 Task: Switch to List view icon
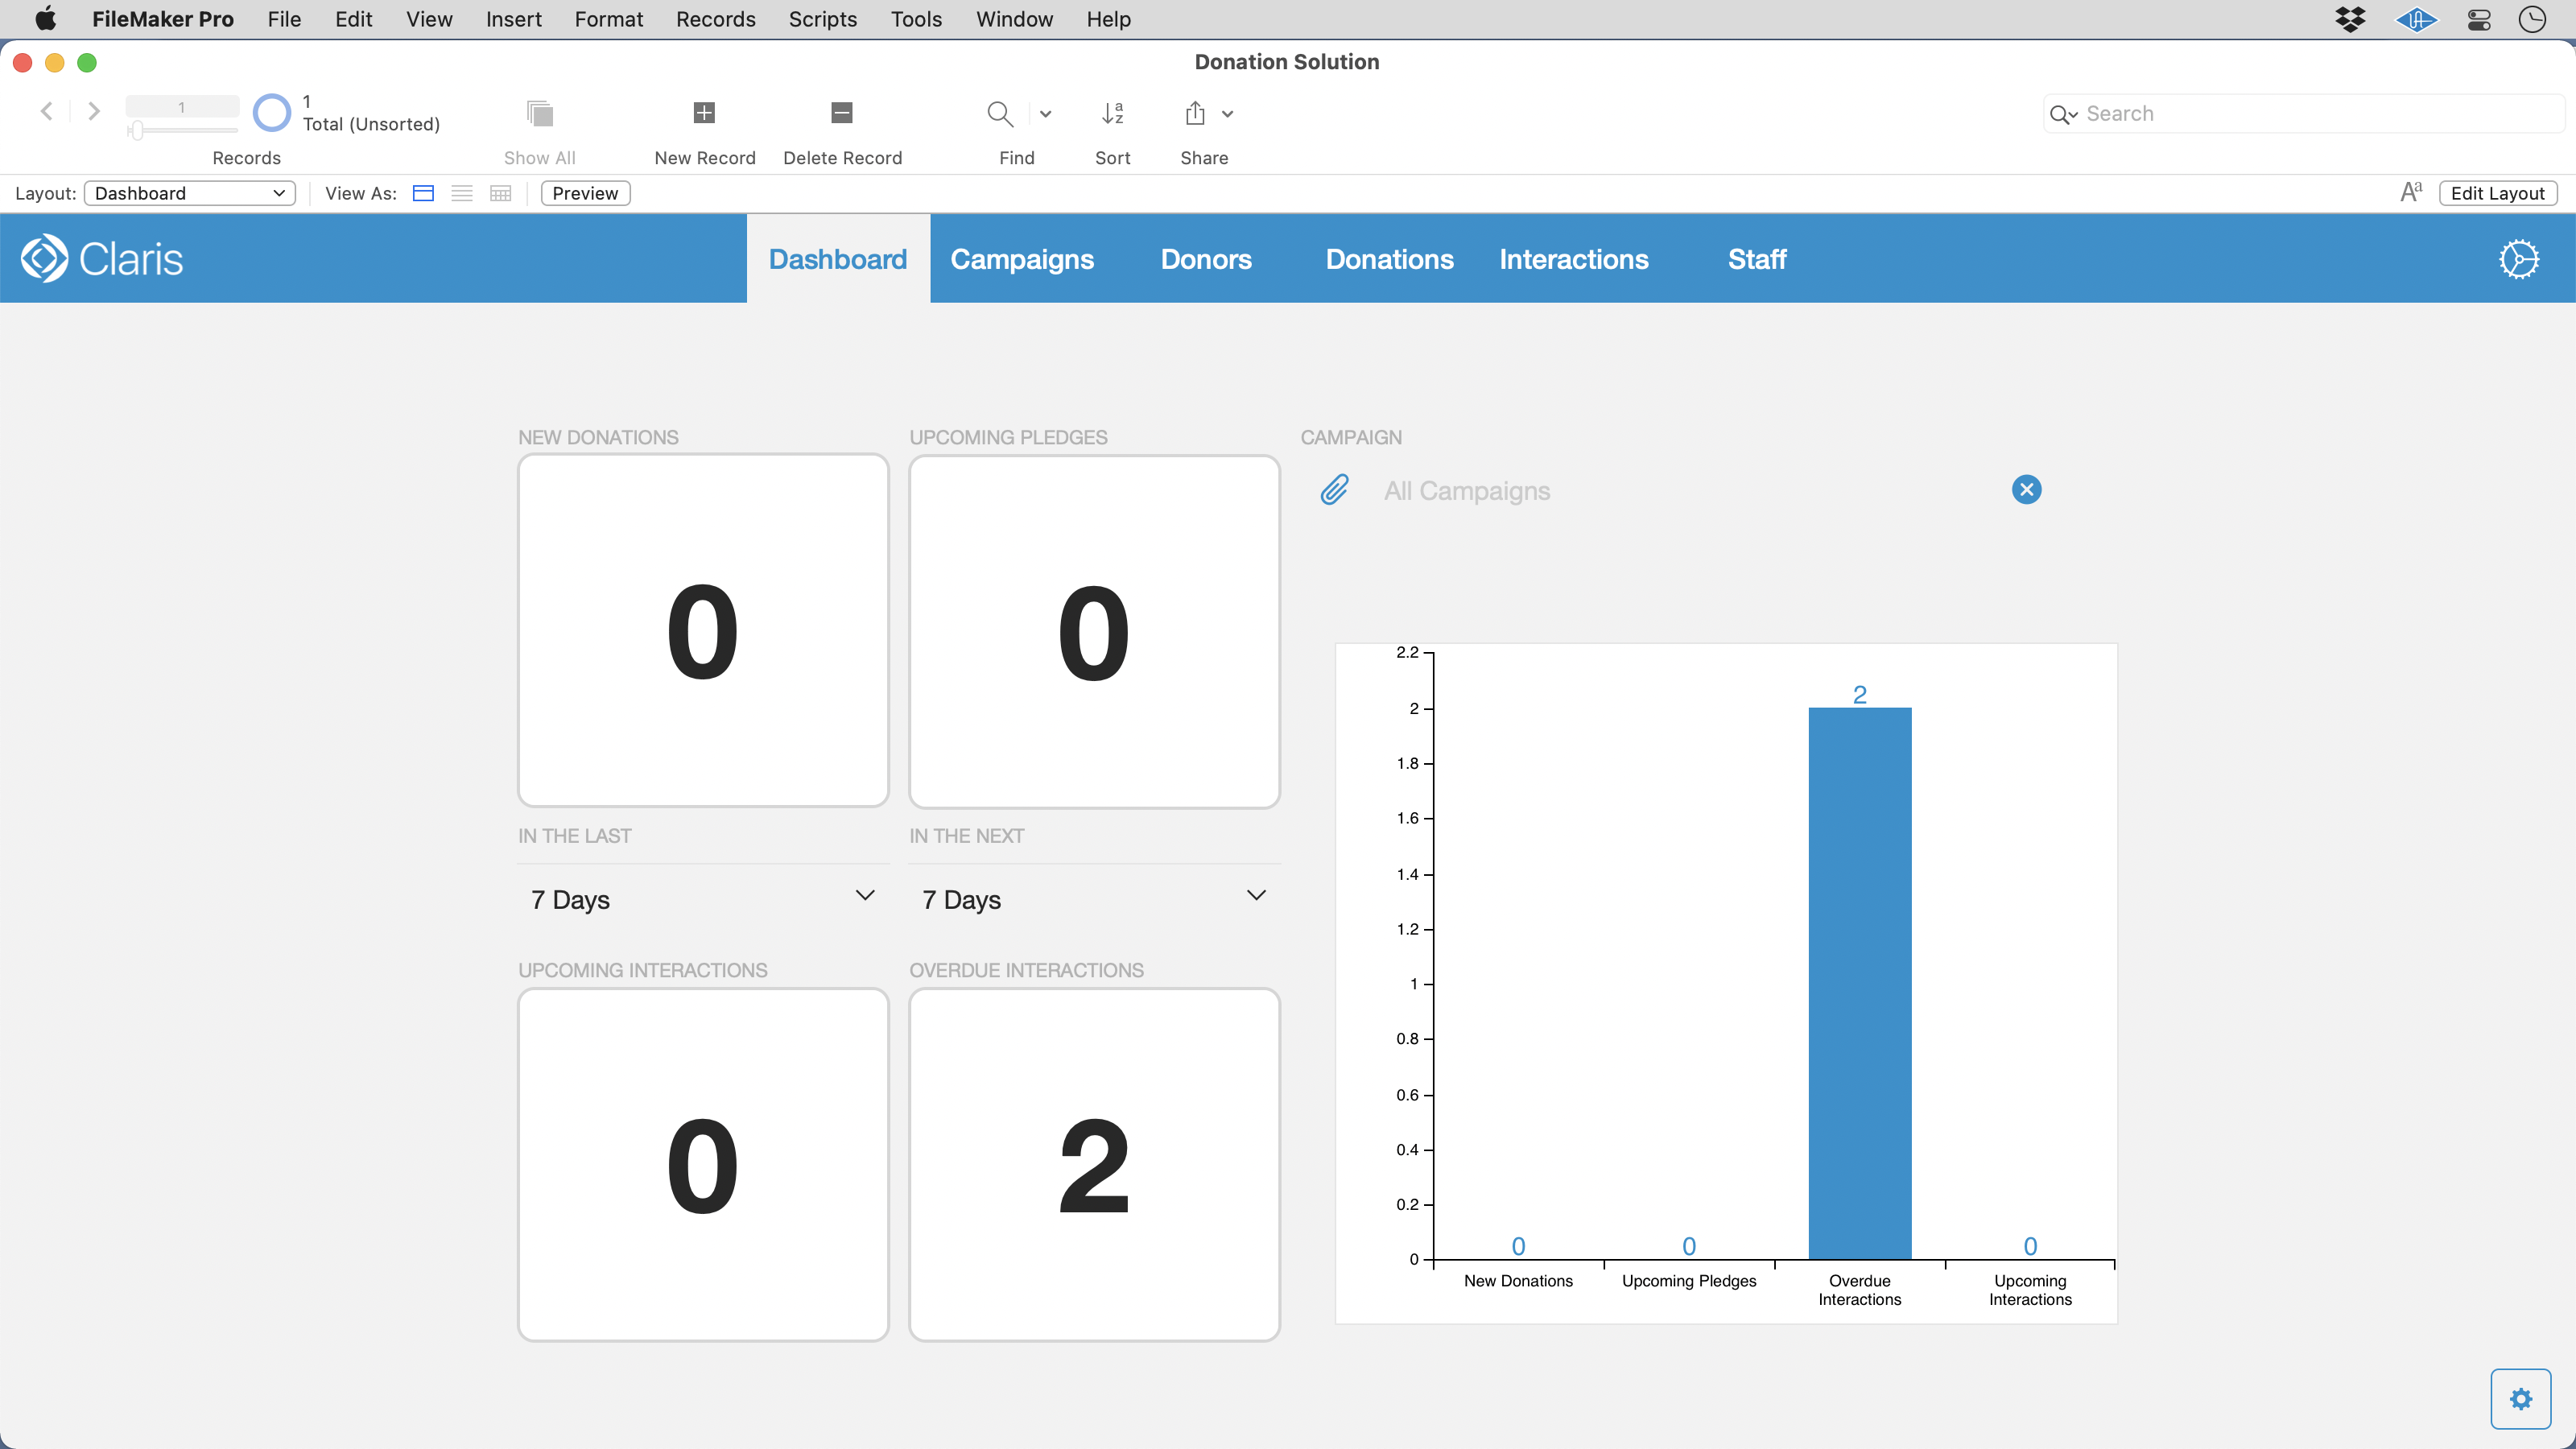(462, 193)
